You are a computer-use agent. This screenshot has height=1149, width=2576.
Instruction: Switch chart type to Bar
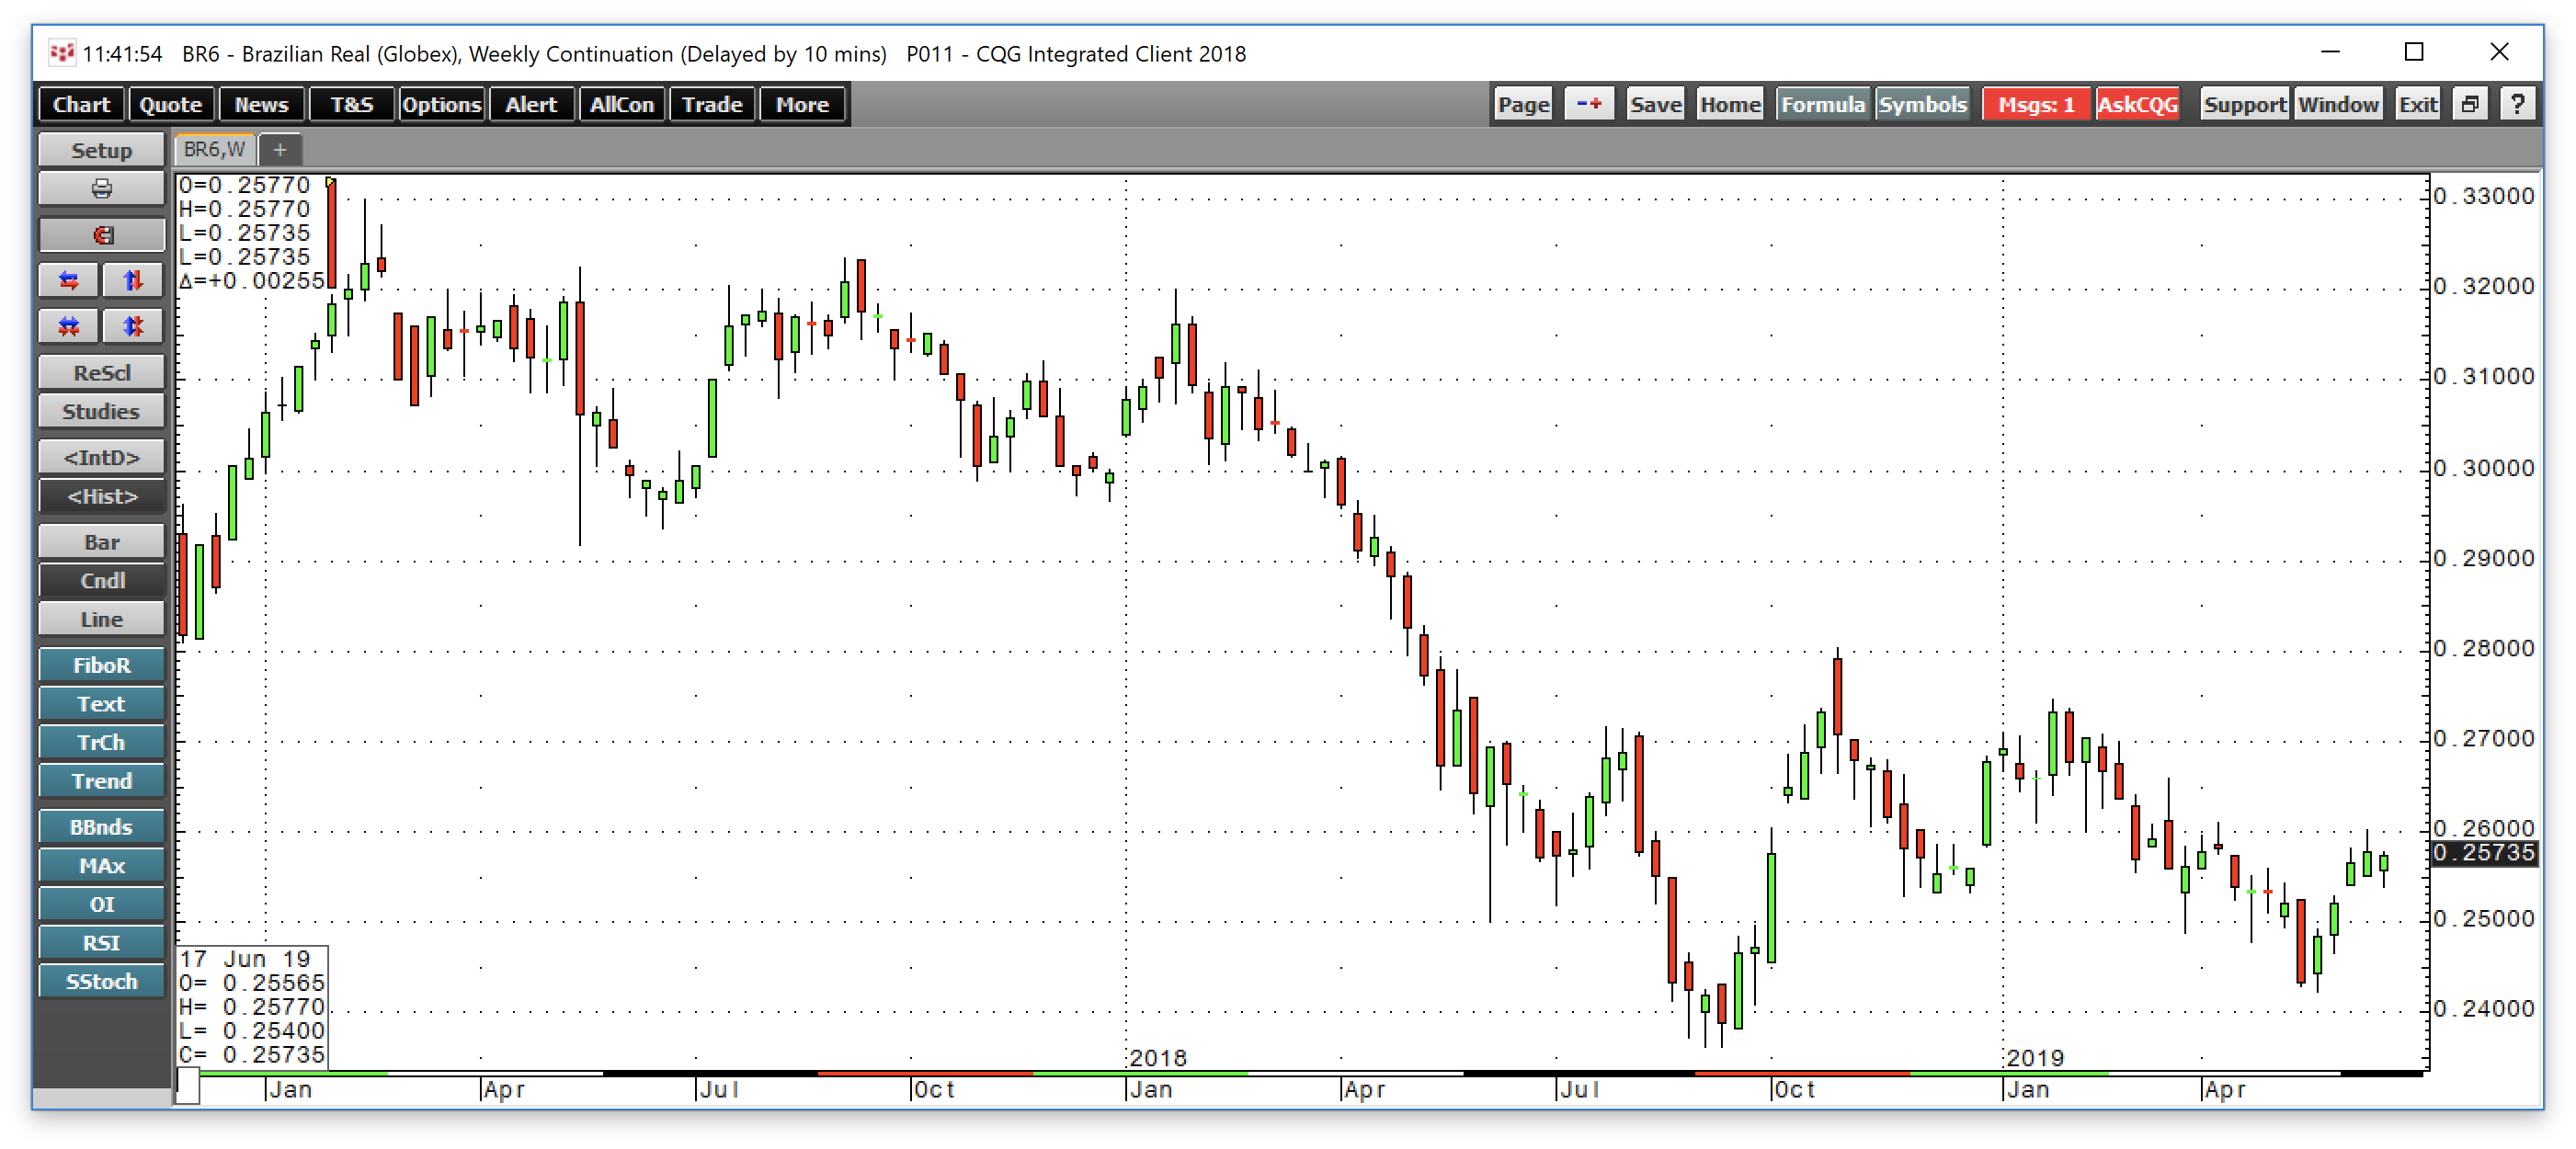(101, 543)
